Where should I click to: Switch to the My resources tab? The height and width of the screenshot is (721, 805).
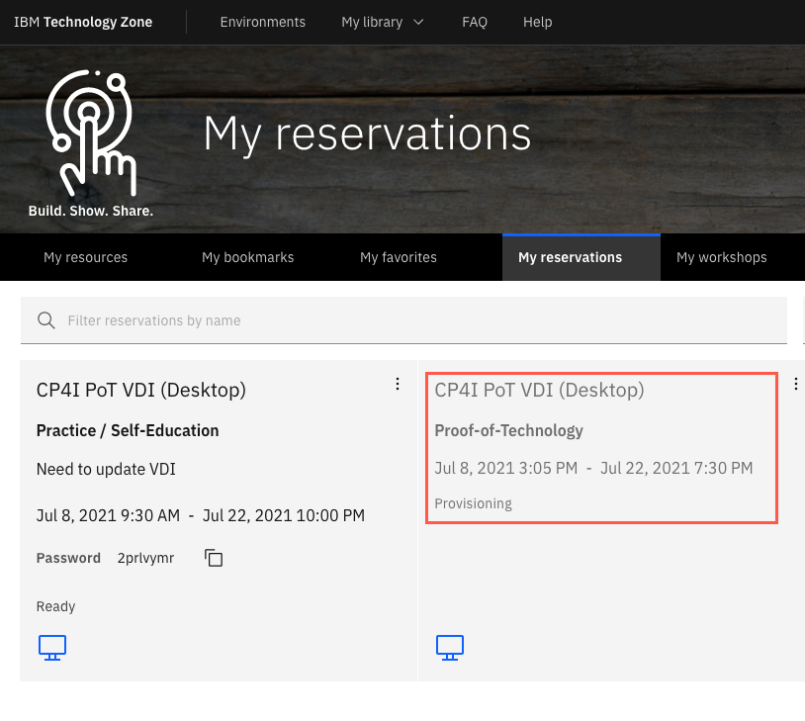(85, 257)
